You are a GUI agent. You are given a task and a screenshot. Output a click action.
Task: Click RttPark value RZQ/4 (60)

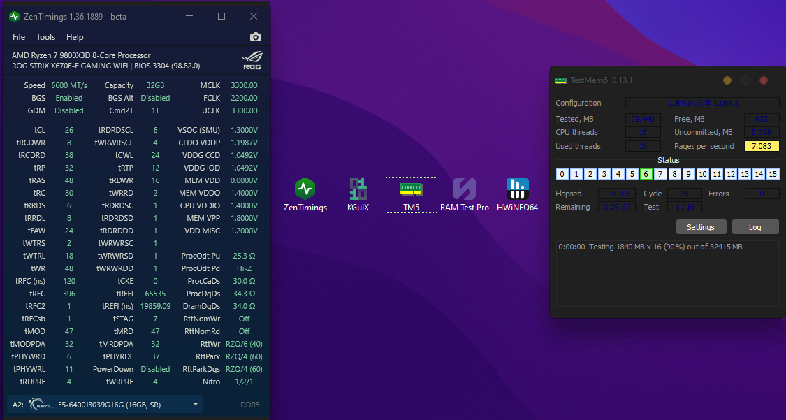(244, 356)
